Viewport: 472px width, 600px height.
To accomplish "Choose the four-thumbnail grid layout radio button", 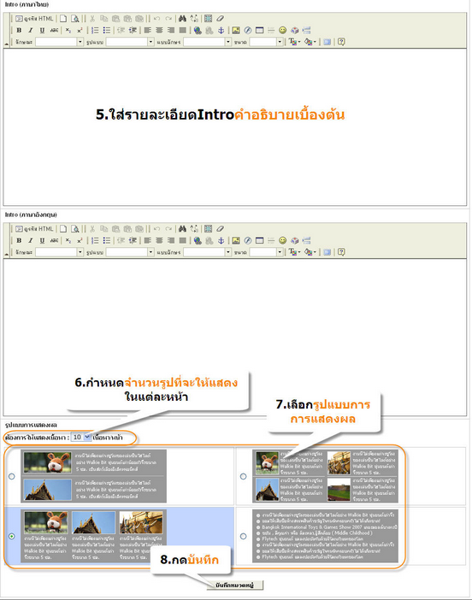I will (x=243, y=476).
